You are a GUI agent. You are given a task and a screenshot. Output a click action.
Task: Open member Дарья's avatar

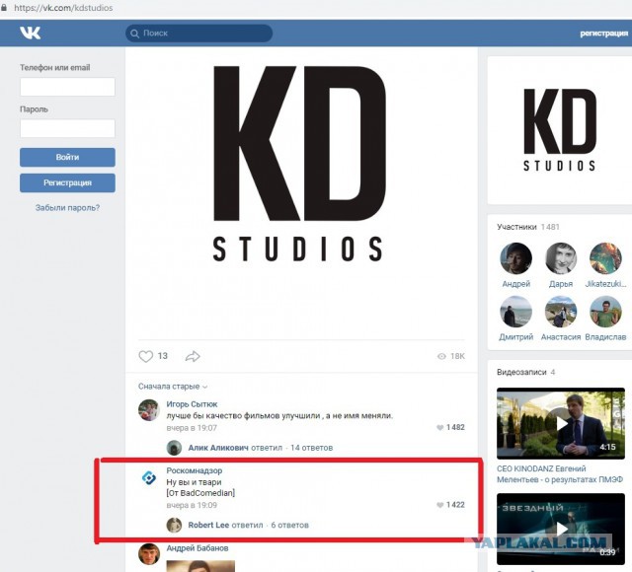[x=561, y=258]
